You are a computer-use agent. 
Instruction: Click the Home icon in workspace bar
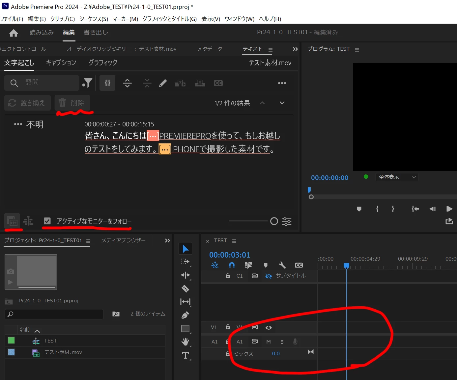[14, 33]
